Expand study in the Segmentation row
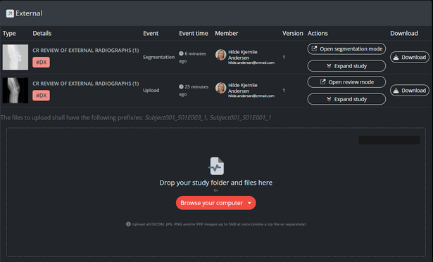433x262 pixels. tap(346, 66)
